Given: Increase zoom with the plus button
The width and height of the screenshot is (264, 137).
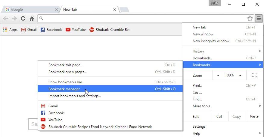Looking at the screenshot, I should coord(240,75).
